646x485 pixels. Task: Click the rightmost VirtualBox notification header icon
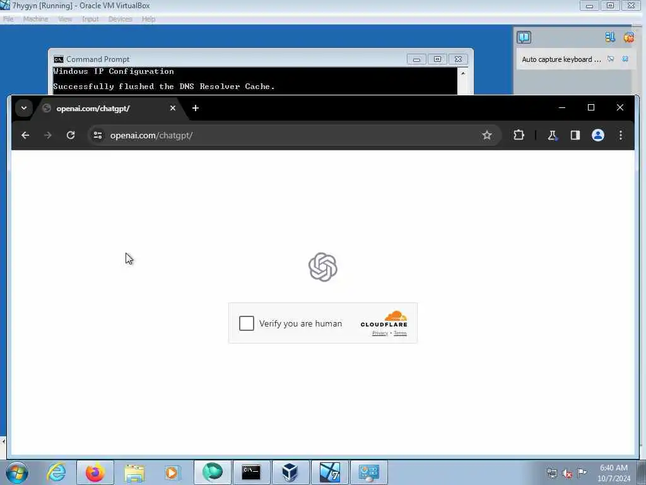[629, 37]
